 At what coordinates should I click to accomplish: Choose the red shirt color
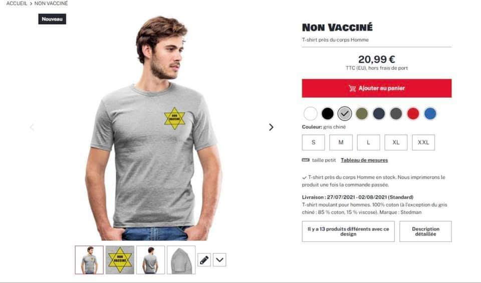point(413,114)
